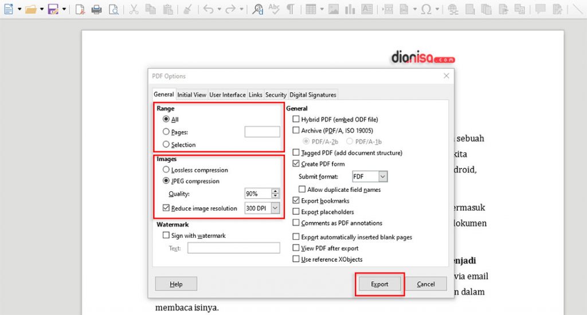Image resolution: width=587 pixels, height=315 pixels.
Task: Open the Undo history dropdown arrow
Action: coord(219,9)
